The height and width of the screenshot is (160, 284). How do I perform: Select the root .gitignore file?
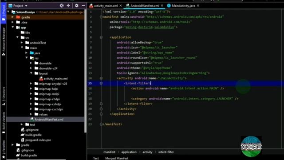click(25, 150)
